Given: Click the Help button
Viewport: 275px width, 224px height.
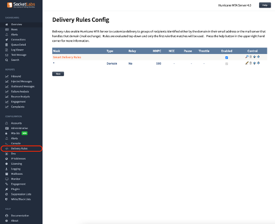Looking at the screenshot, I should [x=265, y=5].
